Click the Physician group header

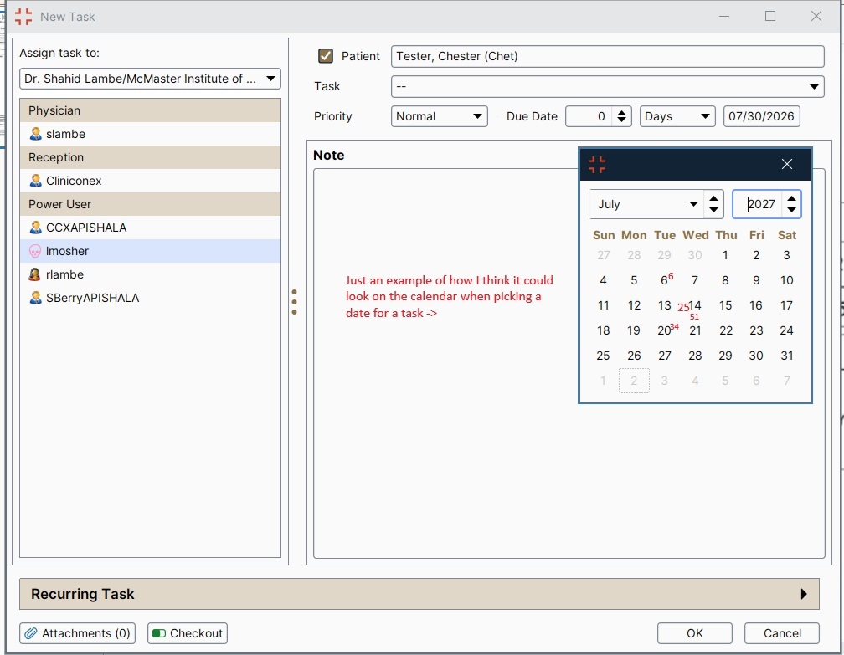tap(150, 110)
